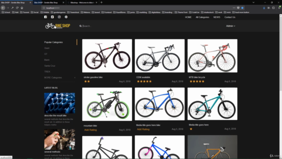This screenshot has width=282, height=159.
Task: Open the Theme Font bookmark folder
Action: pos(181,12)
